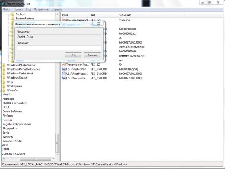The width and height of the screenshot is (225, 169).
Task: Expand the Svchost tree node
Action: coord(8,14)
